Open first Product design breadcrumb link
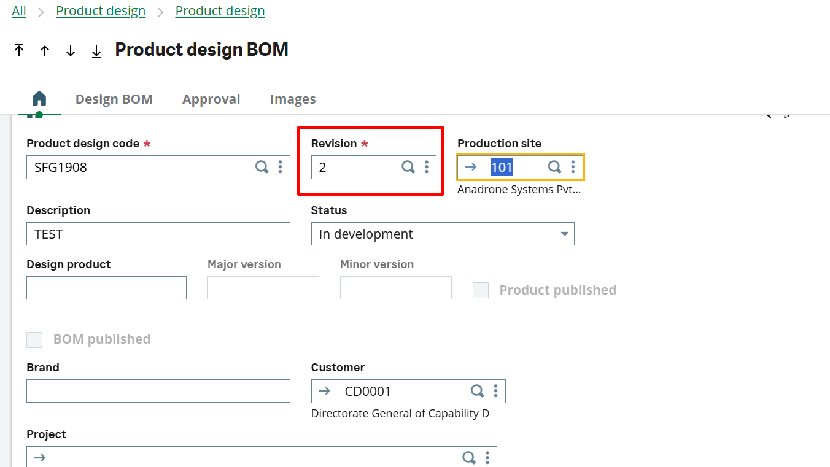 pos(101,11)
